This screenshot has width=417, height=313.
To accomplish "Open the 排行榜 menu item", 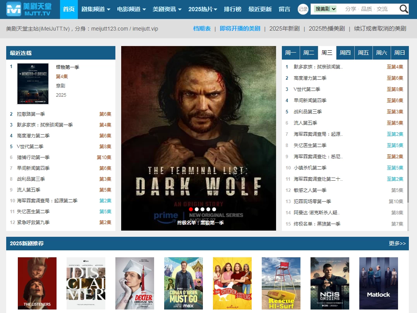I will (x=232, y=9).
